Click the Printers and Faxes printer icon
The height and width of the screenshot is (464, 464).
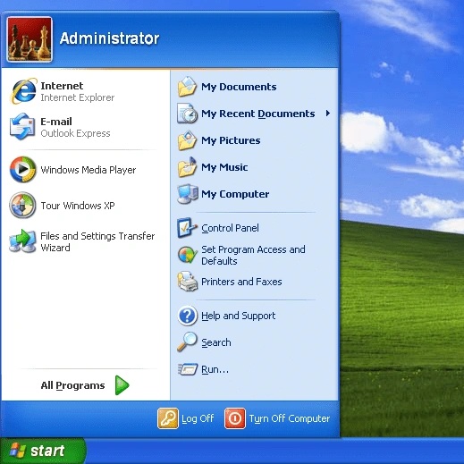click(188, 282)
